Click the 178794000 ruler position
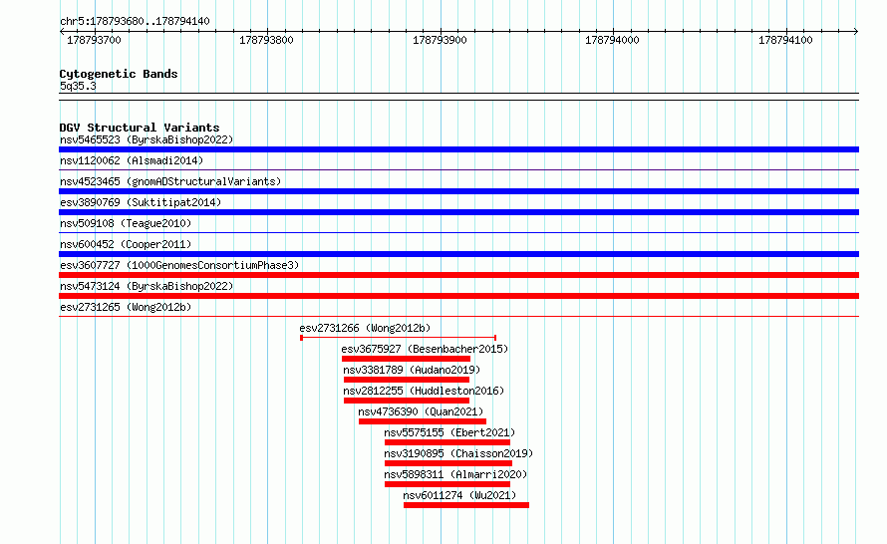This screenshot has height=544, width=887. click(612, 40)
